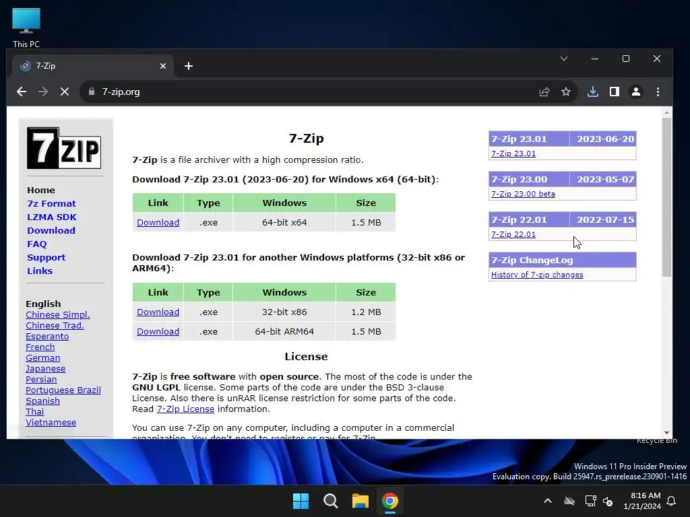This screenshot has width=690, height=517.
Task: Switch language to Vietnamese
Action: tap(51, 423)
